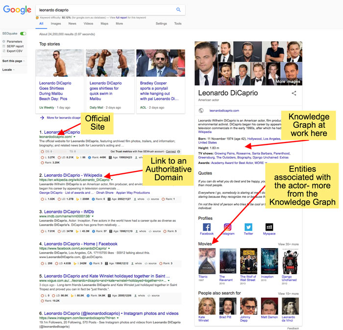
Task: Switch to the Videos tab
Action: point(88,24)
